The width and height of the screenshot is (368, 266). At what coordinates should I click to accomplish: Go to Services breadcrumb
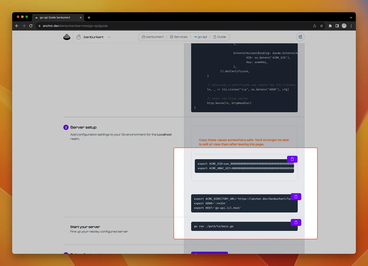(179, 37)
